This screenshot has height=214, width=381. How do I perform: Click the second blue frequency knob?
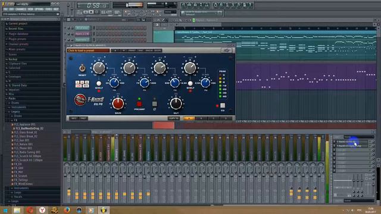(x=144, y=83)
